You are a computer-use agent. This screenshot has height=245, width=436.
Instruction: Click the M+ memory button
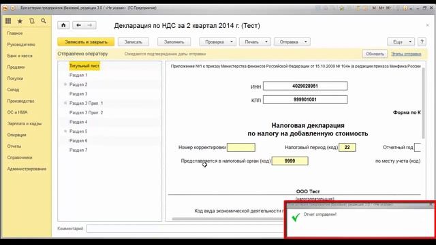[x=381, y=8]
